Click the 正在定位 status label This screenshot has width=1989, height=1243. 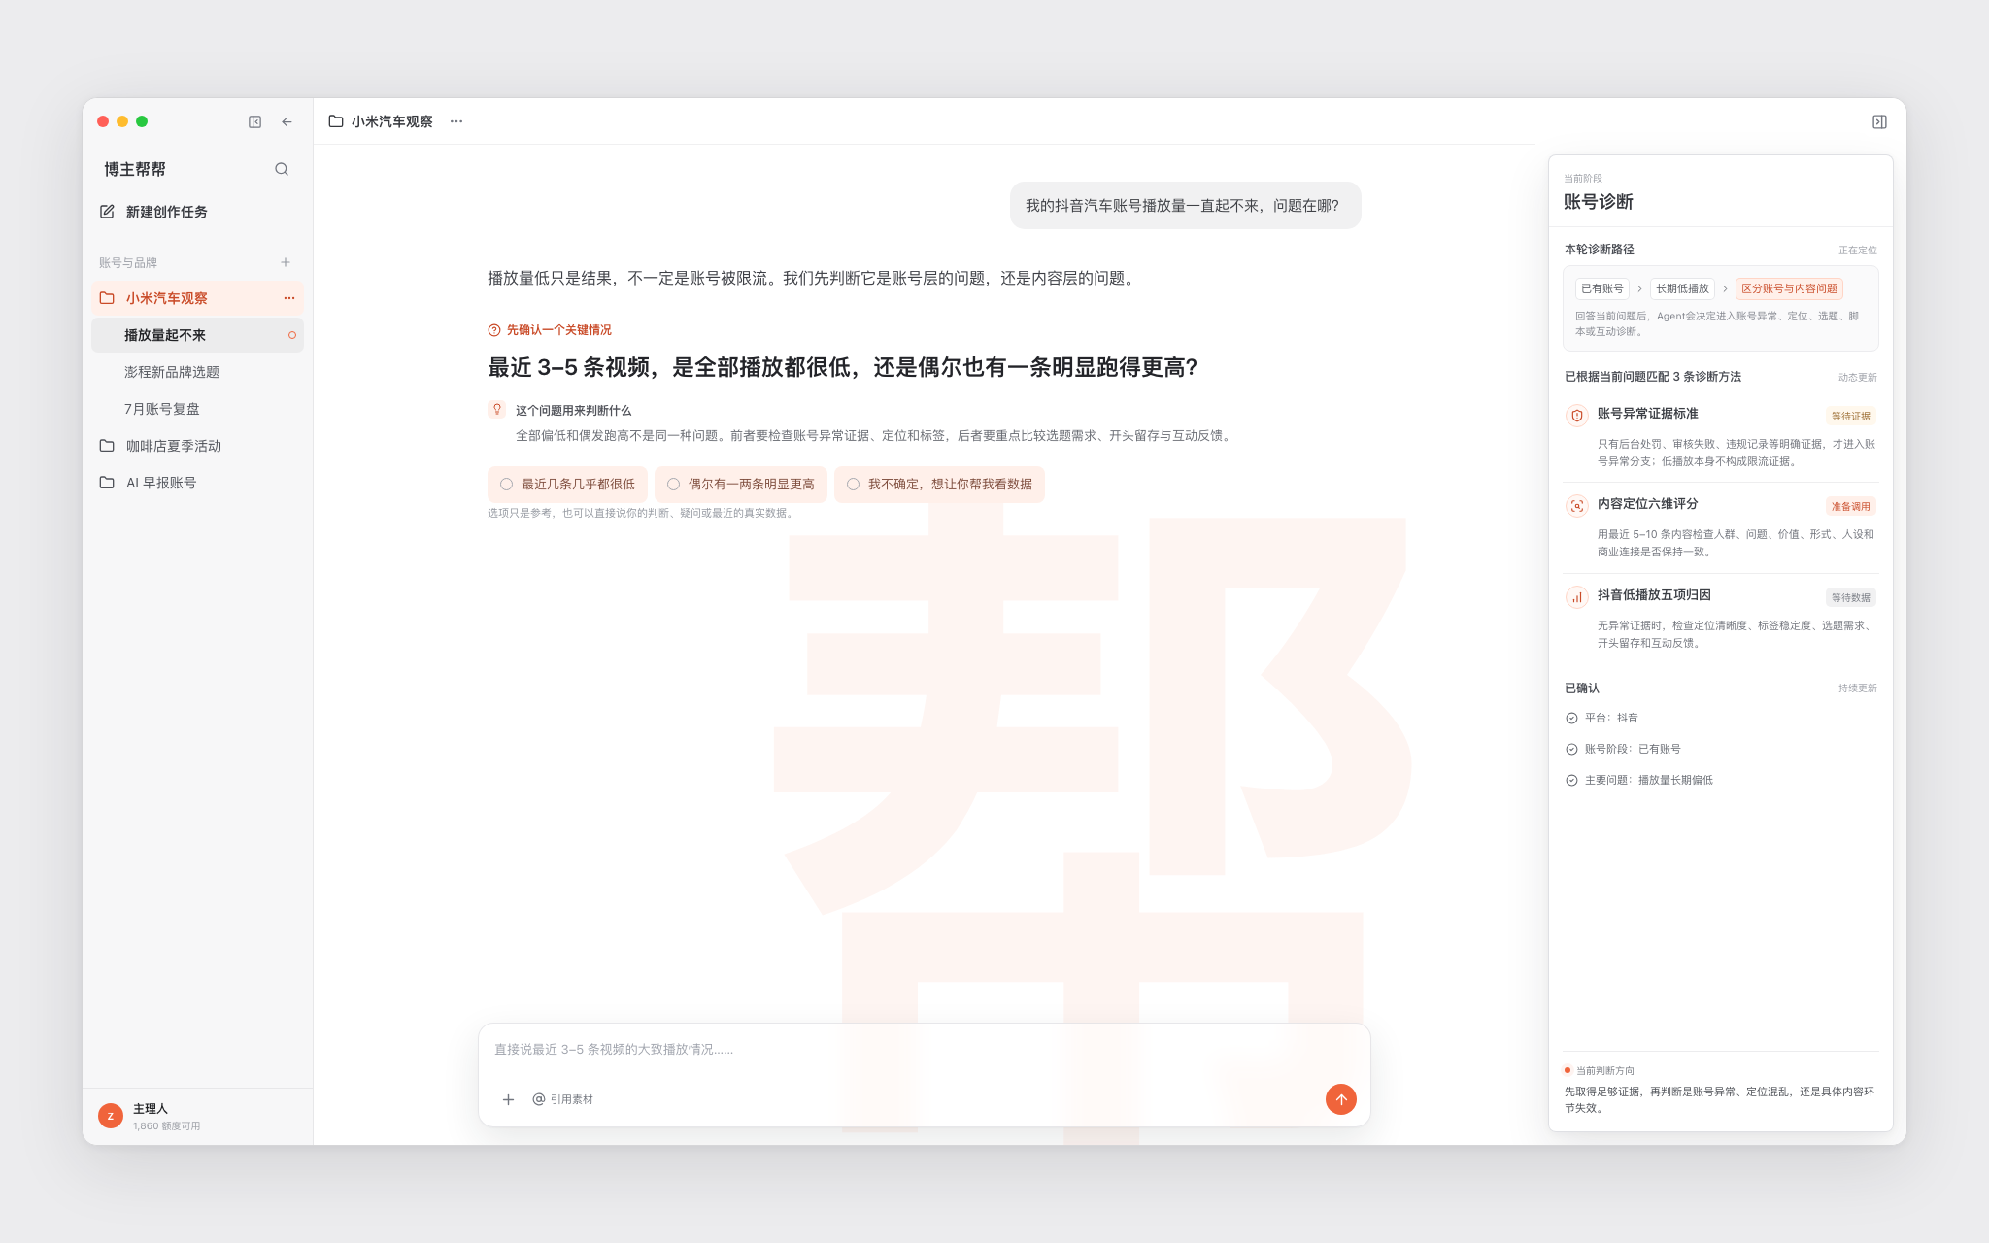point(1857,250)
